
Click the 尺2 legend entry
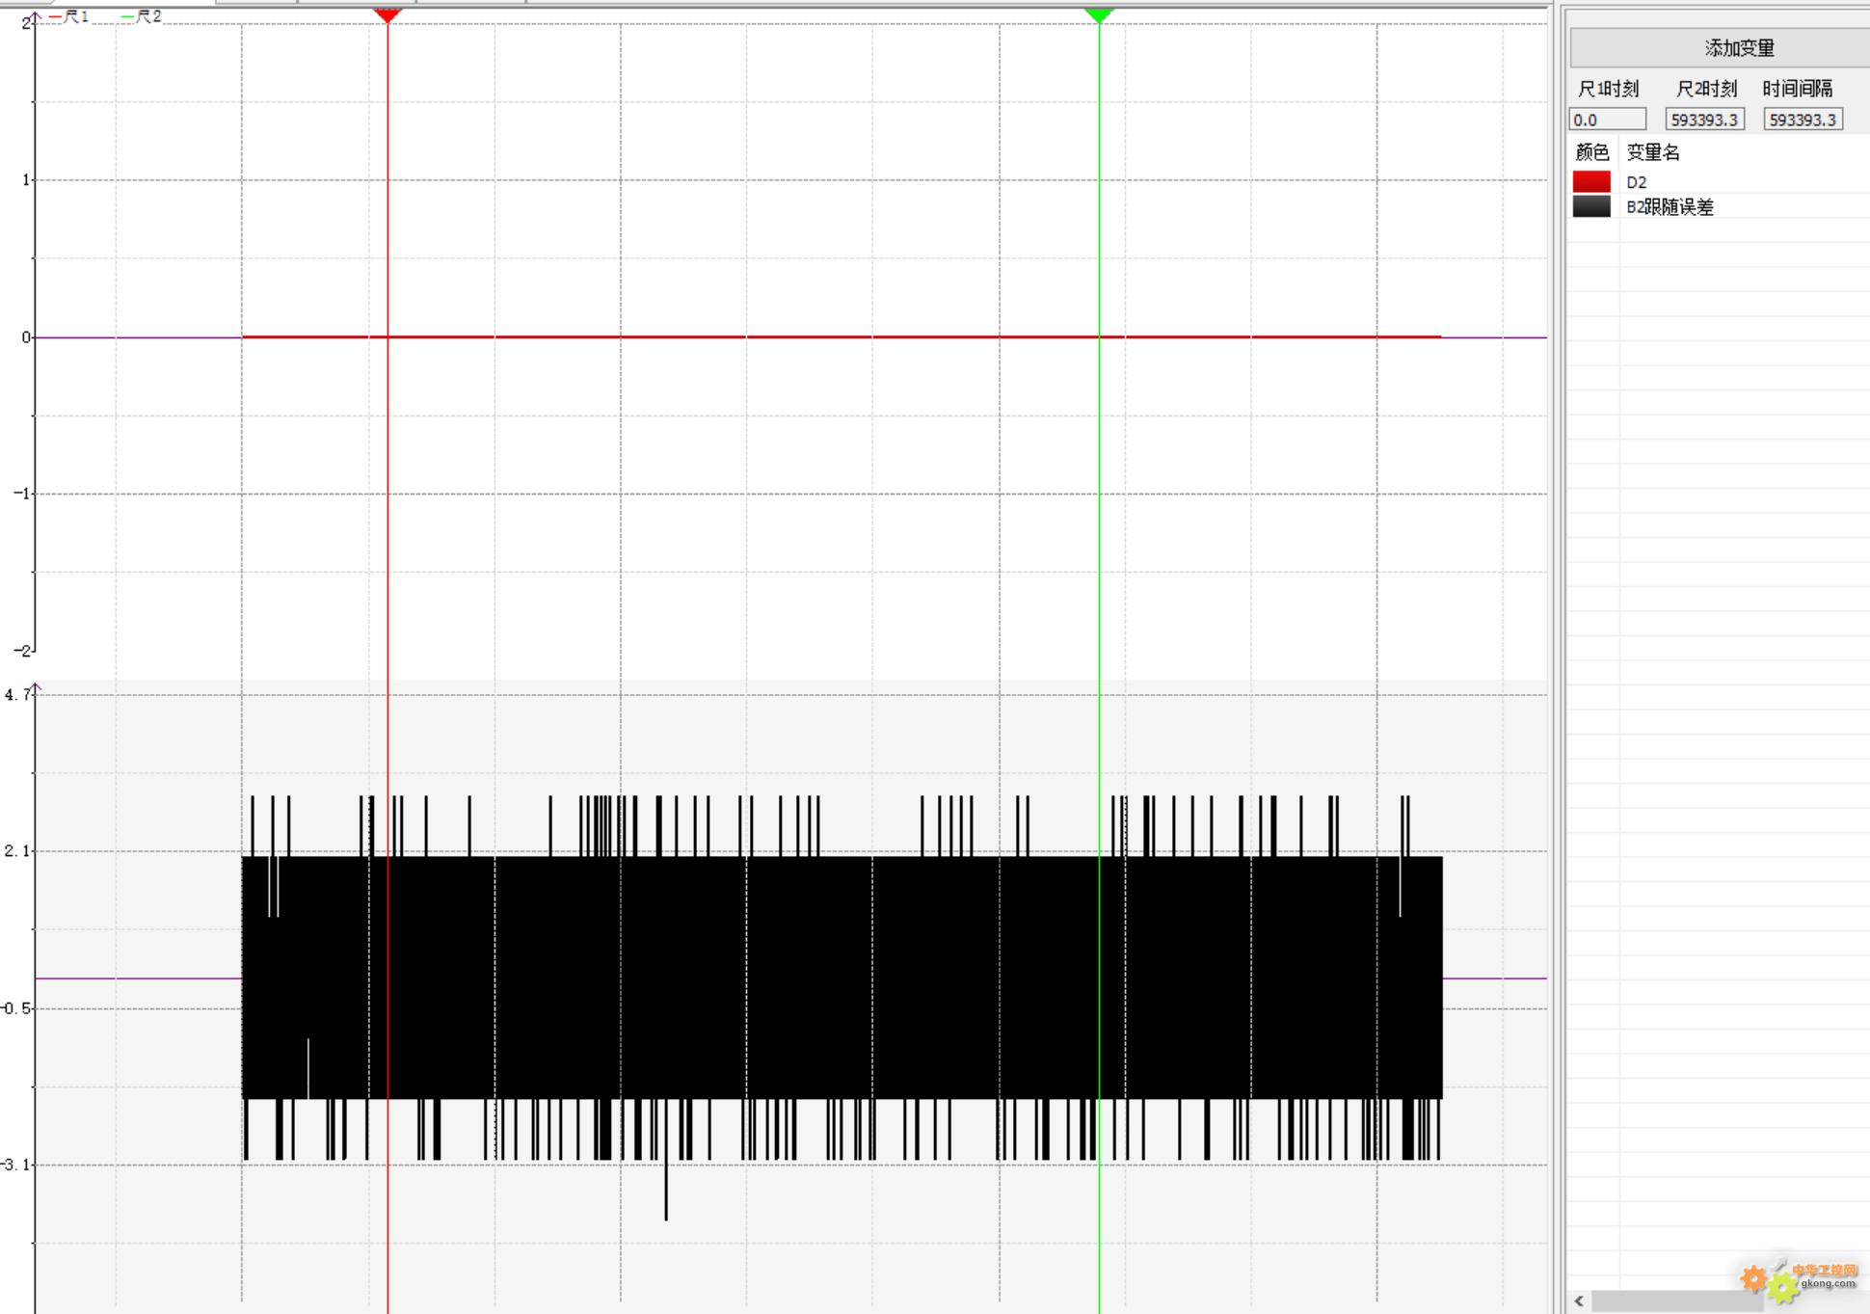pyautogui.click(x=142, y=16)
